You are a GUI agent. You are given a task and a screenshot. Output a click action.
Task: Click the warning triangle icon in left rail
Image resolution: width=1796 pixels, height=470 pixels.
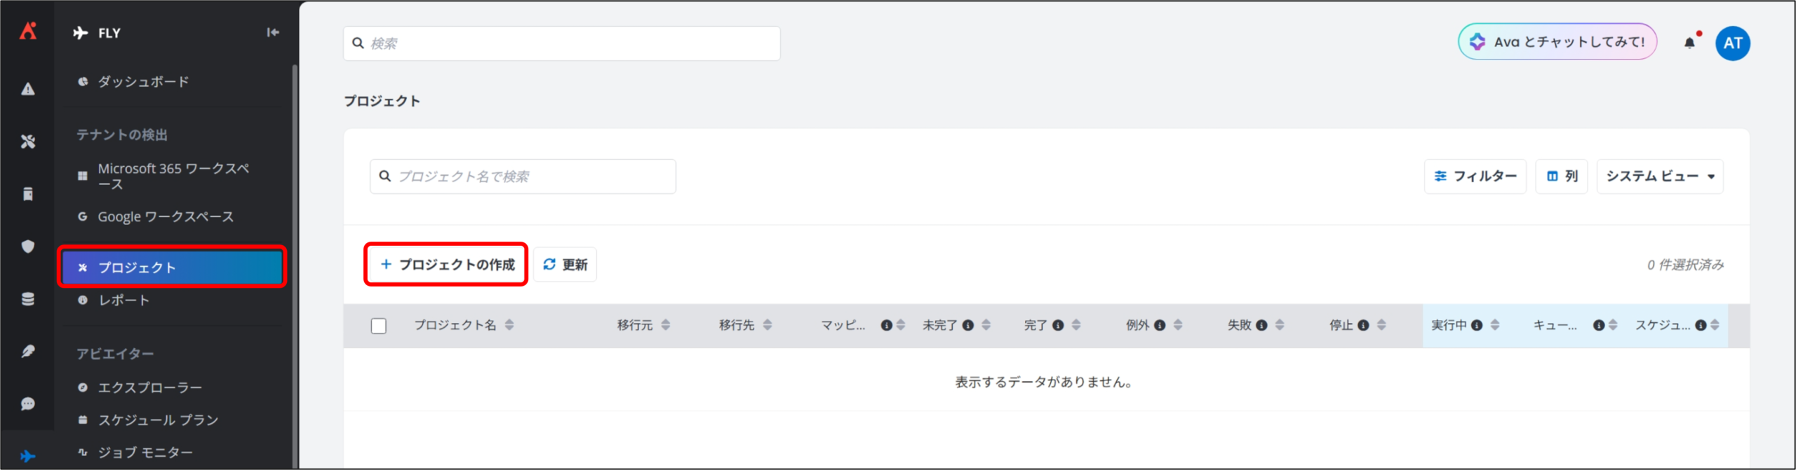[28, 89]
